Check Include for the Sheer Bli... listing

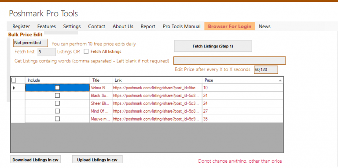pos(57,103)
